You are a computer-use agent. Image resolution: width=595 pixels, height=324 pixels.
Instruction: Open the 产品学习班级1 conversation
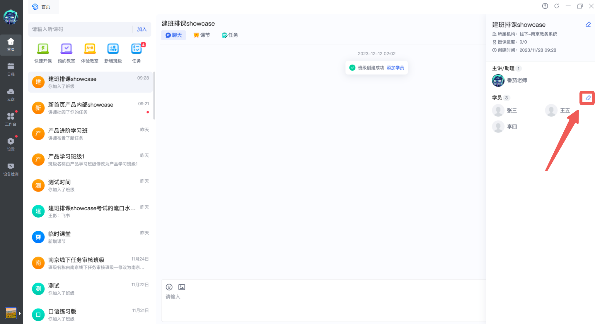[x=91, y=160]
